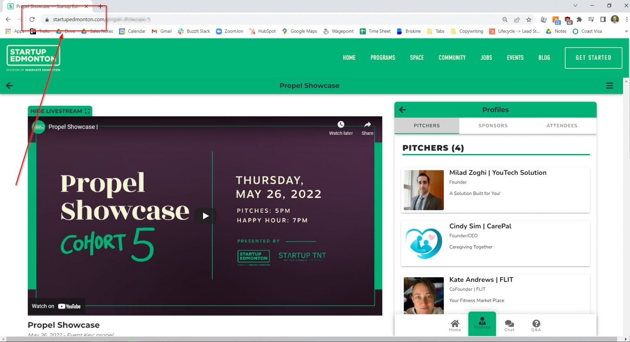This screenshot has width=630, height=342.
Task: Select the PITCHERS tab
Action: pos(427,126)
